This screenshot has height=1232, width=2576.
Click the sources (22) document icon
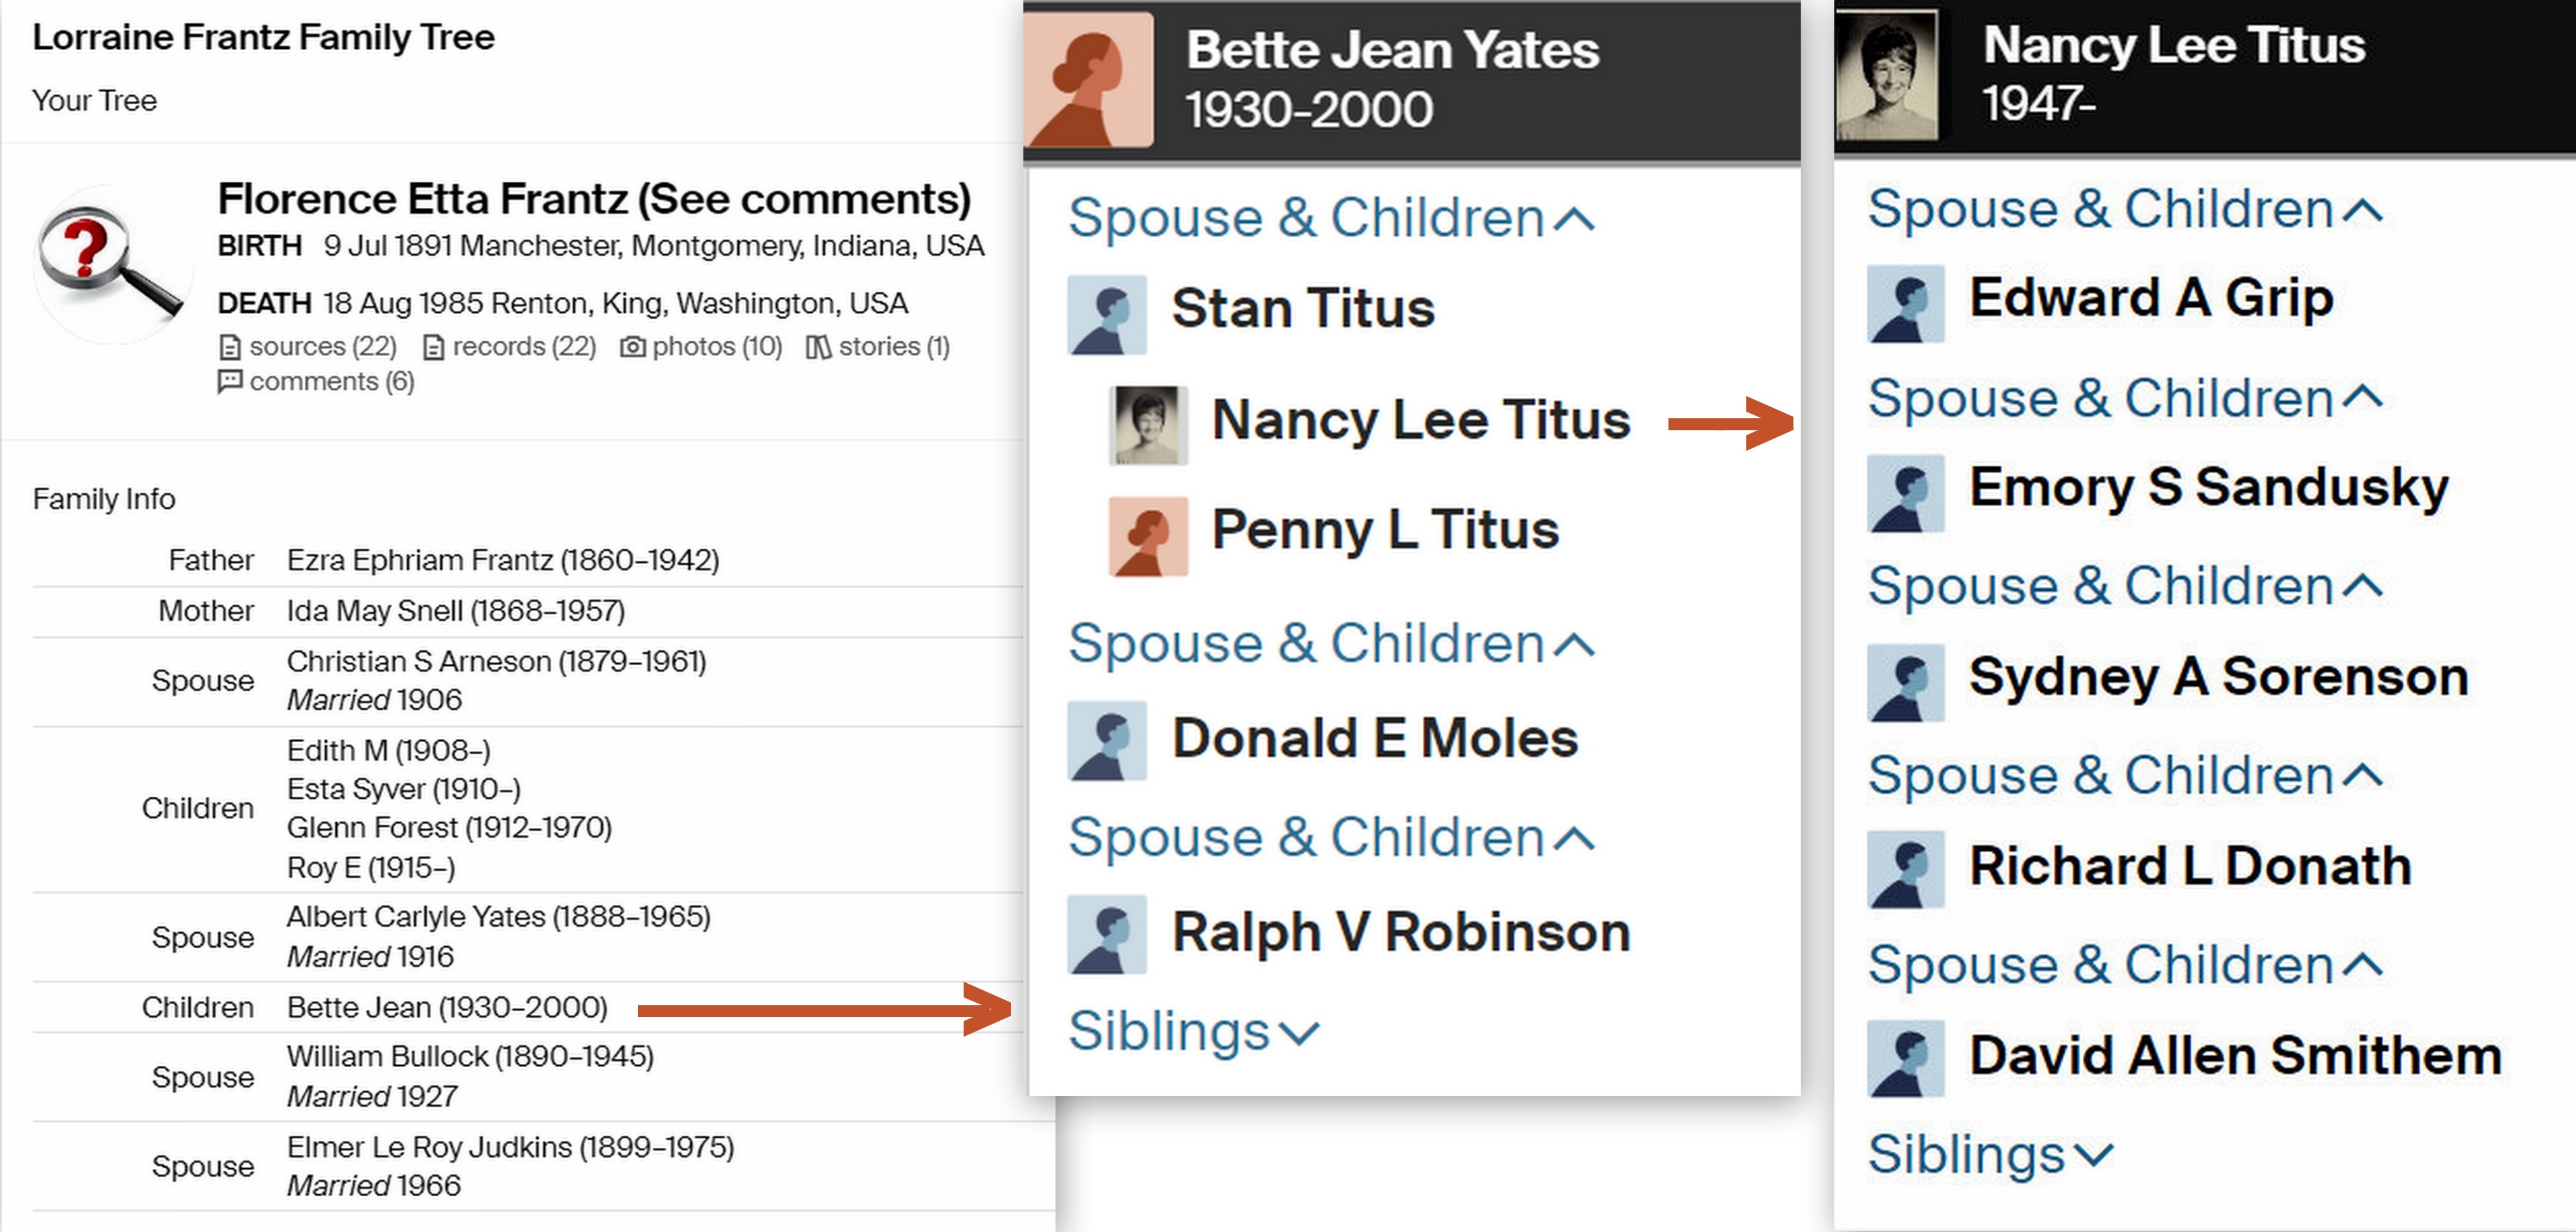(230, 347)
